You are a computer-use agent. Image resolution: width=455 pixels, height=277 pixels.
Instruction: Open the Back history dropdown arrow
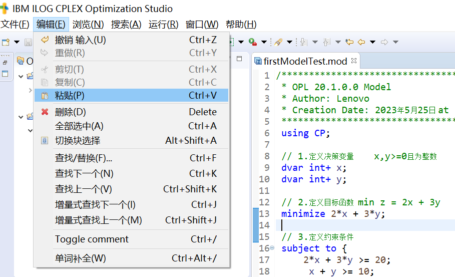(372, 42)
